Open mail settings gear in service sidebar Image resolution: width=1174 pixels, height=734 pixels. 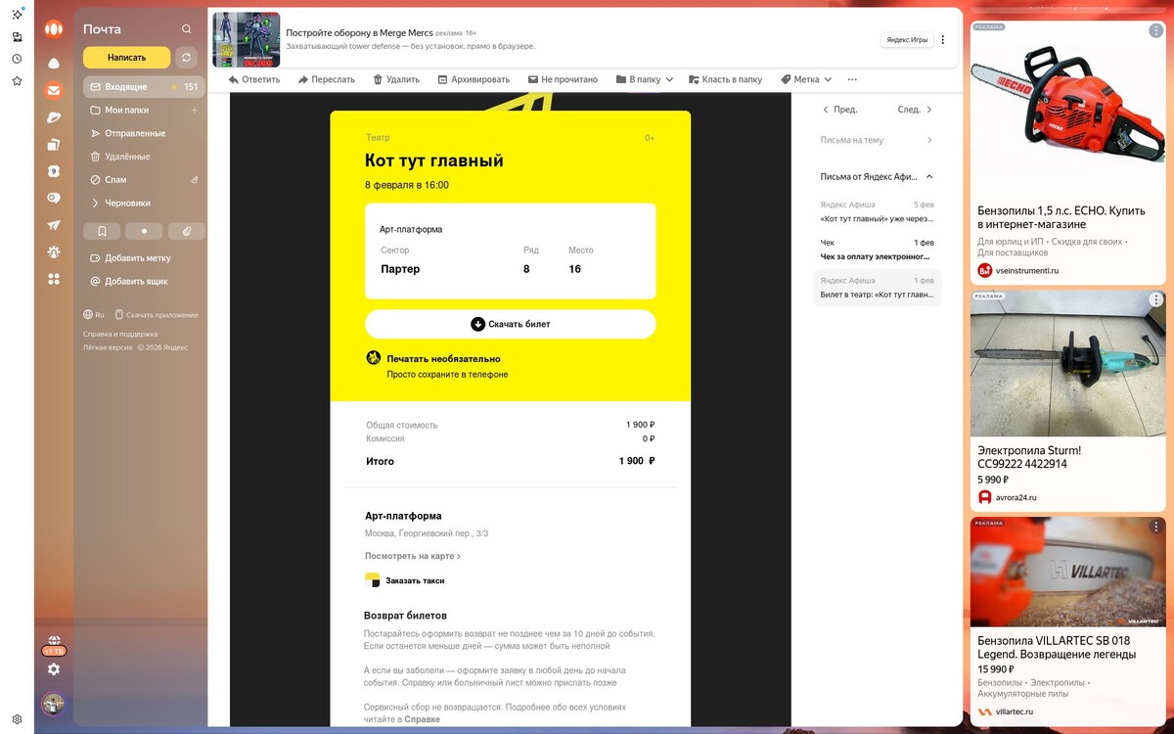point(54,669)
